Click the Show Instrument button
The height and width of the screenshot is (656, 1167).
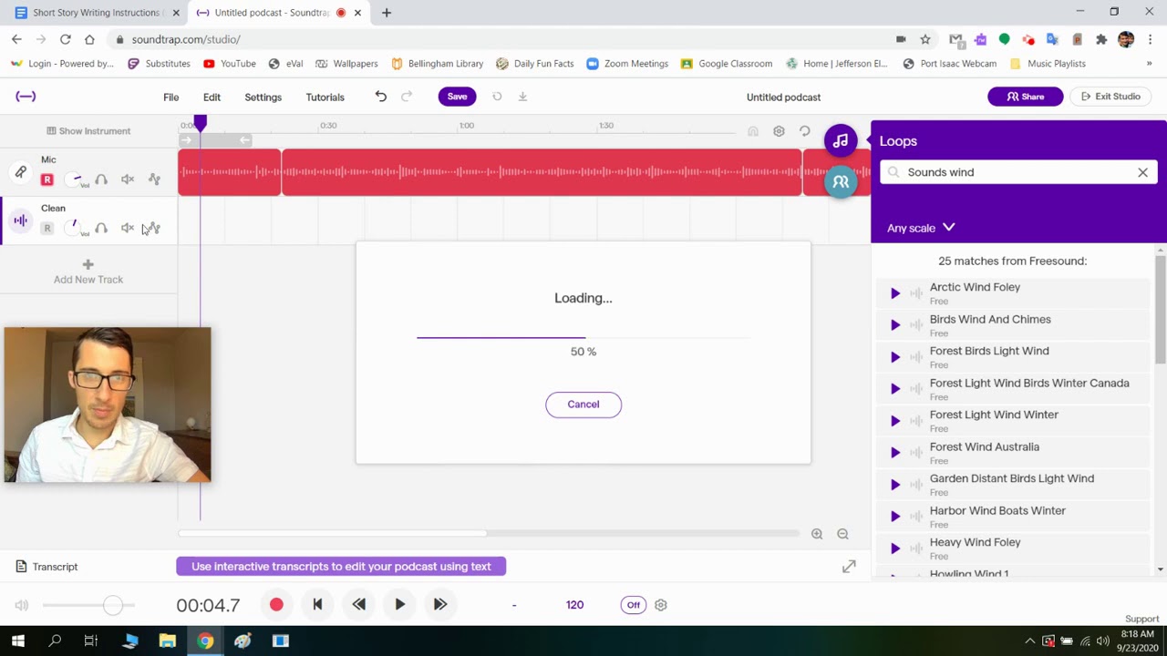88,131
